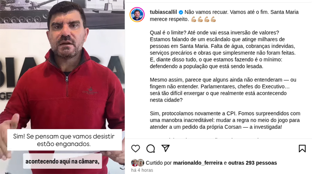Click the Mesmo assim caption paragraph
The width and height of the screenshot is (312, 174).
[223, 90]
